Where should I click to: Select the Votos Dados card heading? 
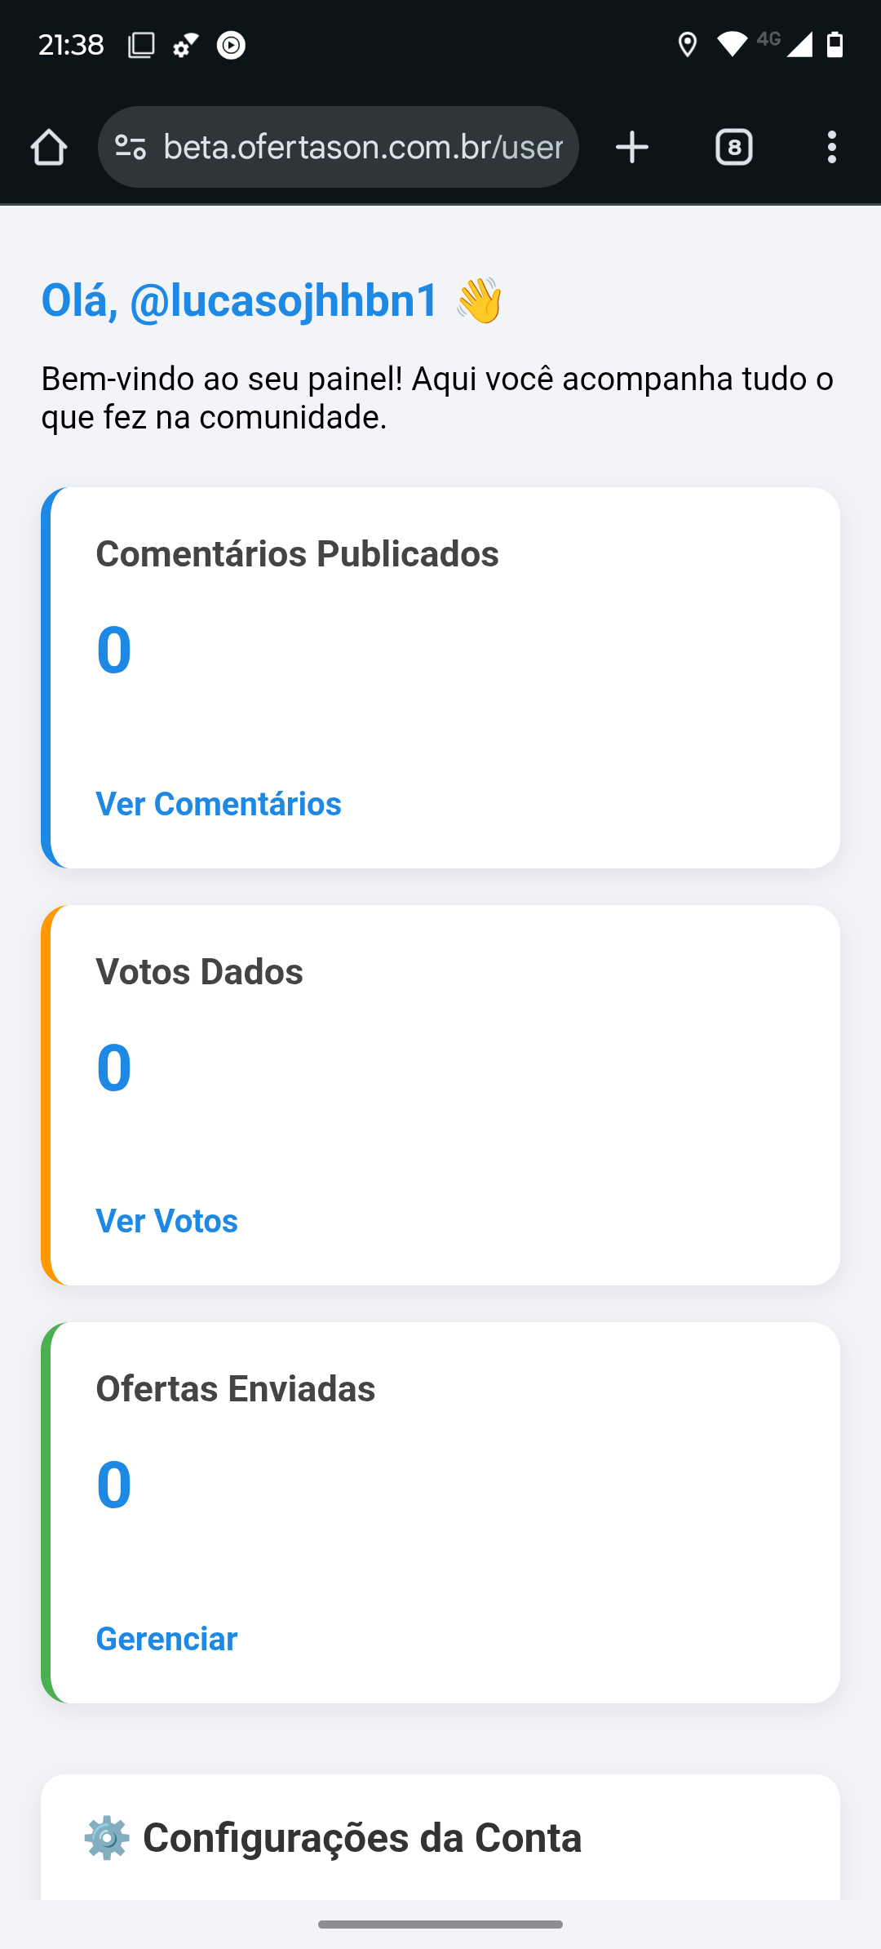(x=200, y=971)
